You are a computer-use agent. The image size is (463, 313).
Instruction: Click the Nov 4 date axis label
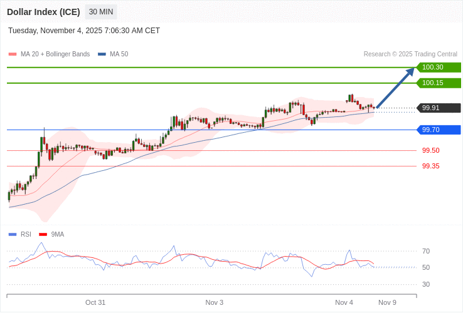344,302
